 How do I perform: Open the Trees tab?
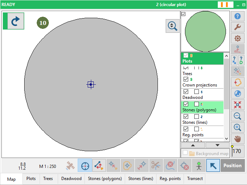[48, 179]
